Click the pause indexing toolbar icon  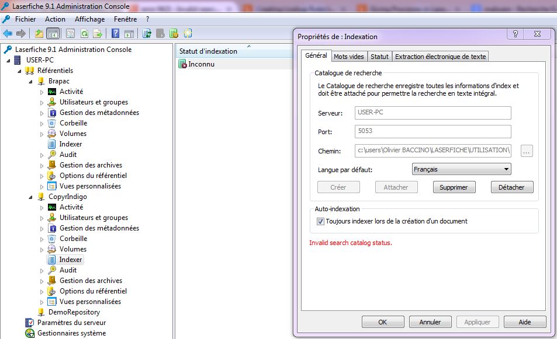pyautogui.click(x=160, y=34)
